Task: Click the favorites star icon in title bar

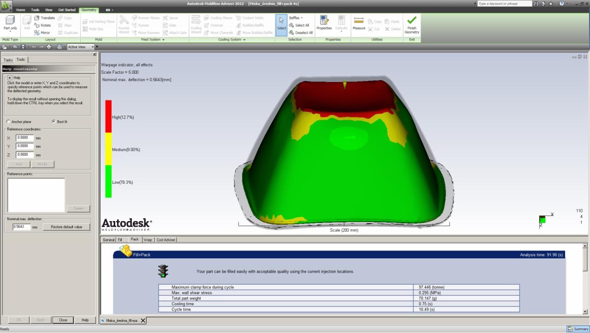Action: [551, 4]
